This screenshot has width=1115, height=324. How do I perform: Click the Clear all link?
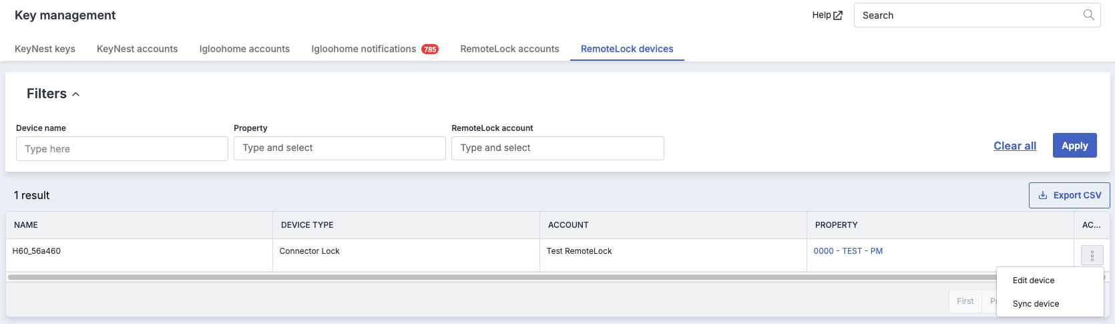click(1015, 146)
